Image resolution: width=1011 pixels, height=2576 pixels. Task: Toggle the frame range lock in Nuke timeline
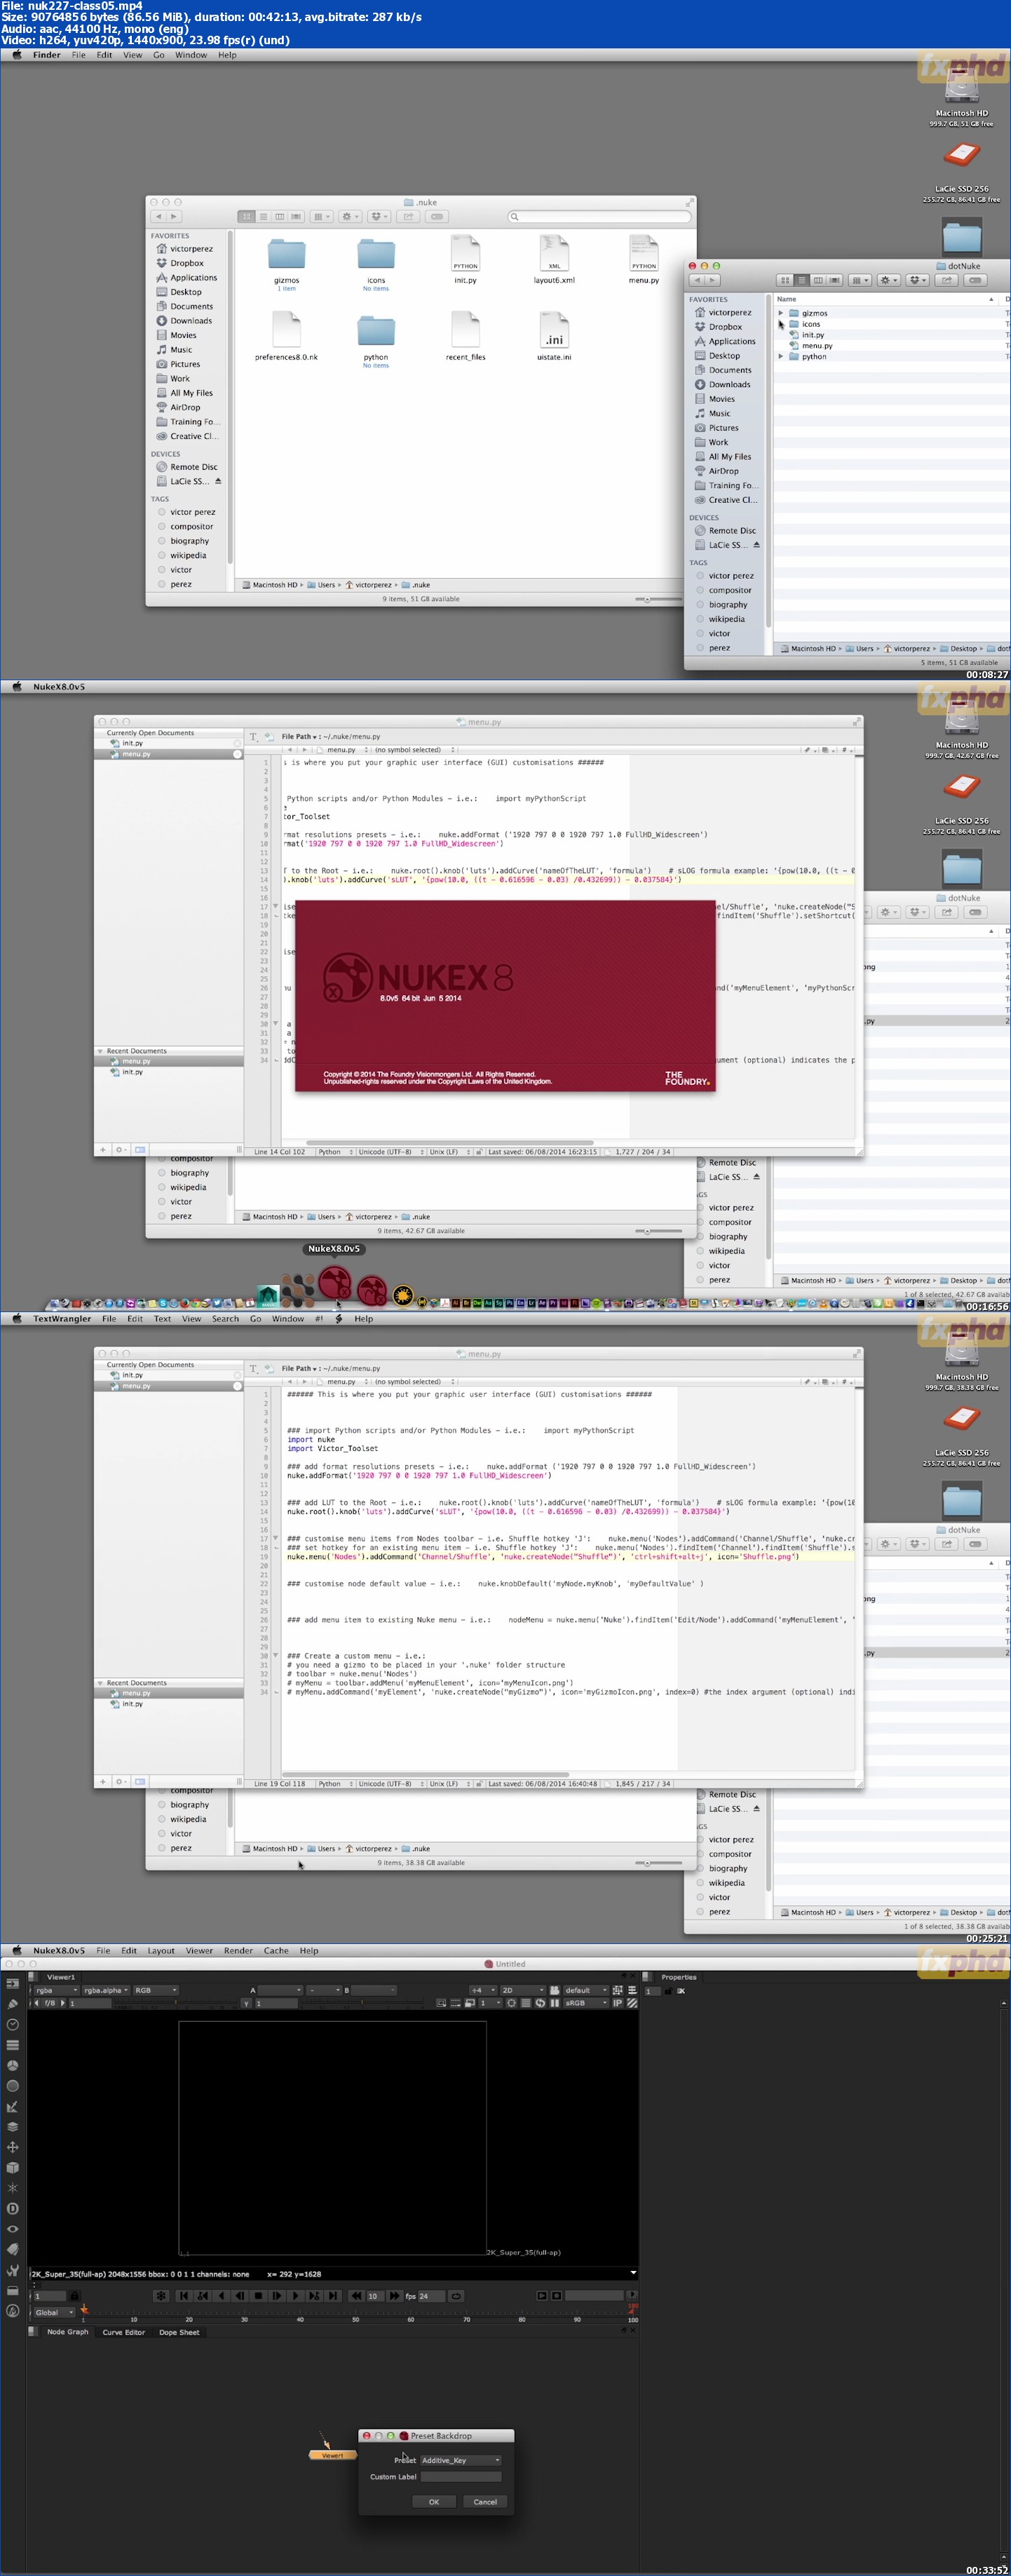[74, 2296]
